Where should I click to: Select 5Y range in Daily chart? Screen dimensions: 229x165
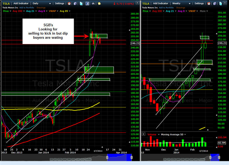(52, 159)
